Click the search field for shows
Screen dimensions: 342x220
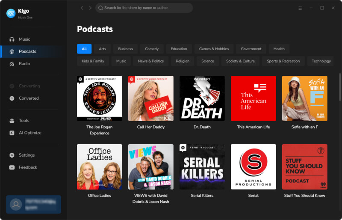tap(144, 8)
